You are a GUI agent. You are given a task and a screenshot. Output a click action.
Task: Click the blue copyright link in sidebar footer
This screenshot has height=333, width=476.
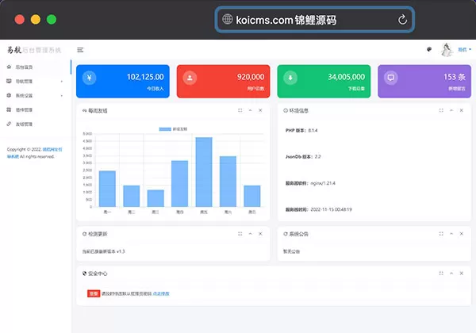click(x=52, y=149)
